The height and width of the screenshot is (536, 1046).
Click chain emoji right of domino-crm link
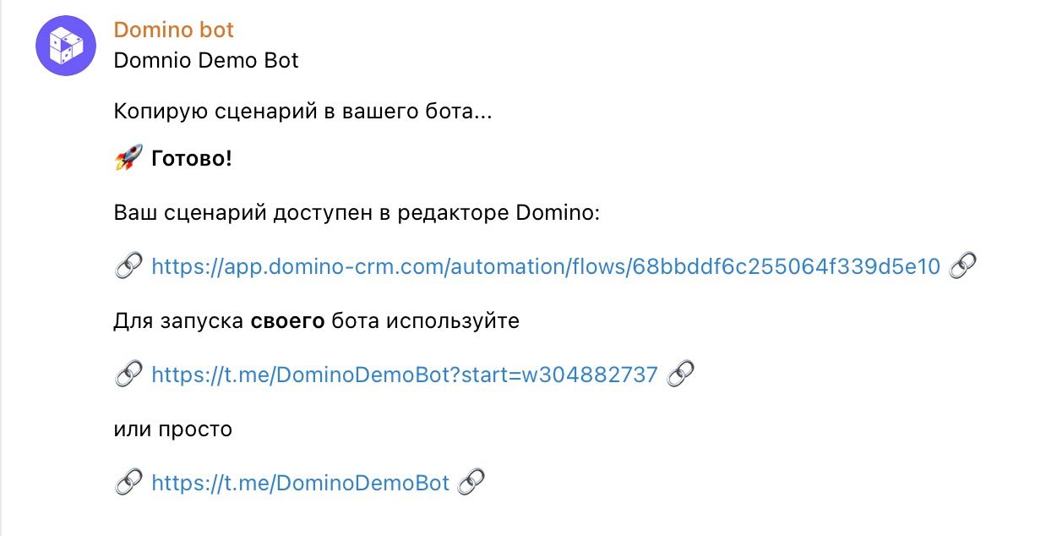(x=962, y=267)
